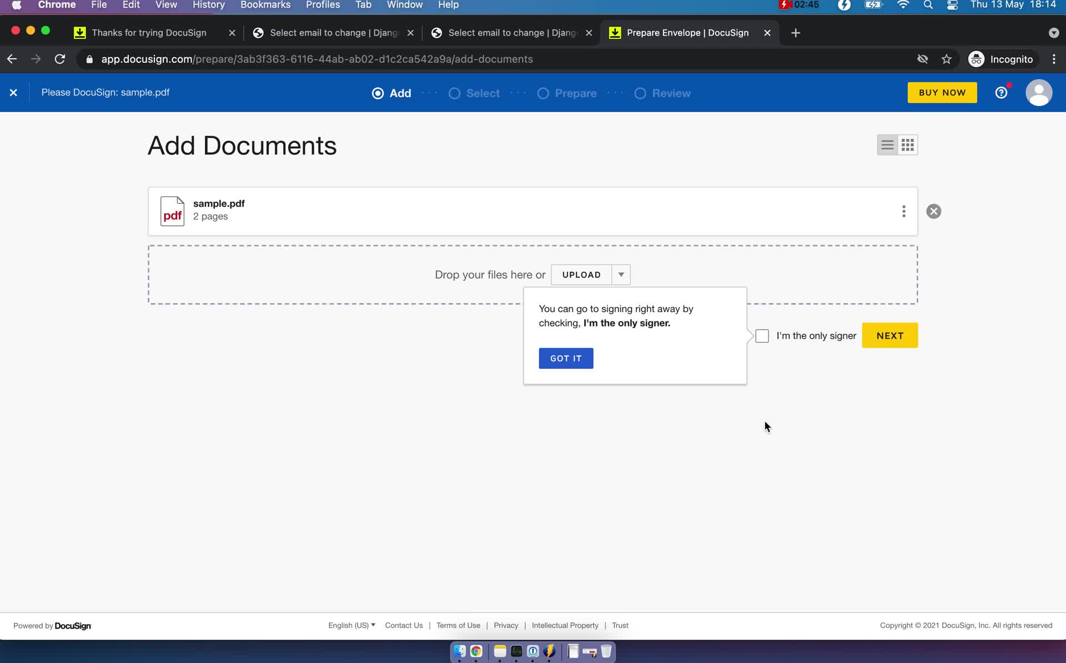Open the Window menu

point(405,5)
